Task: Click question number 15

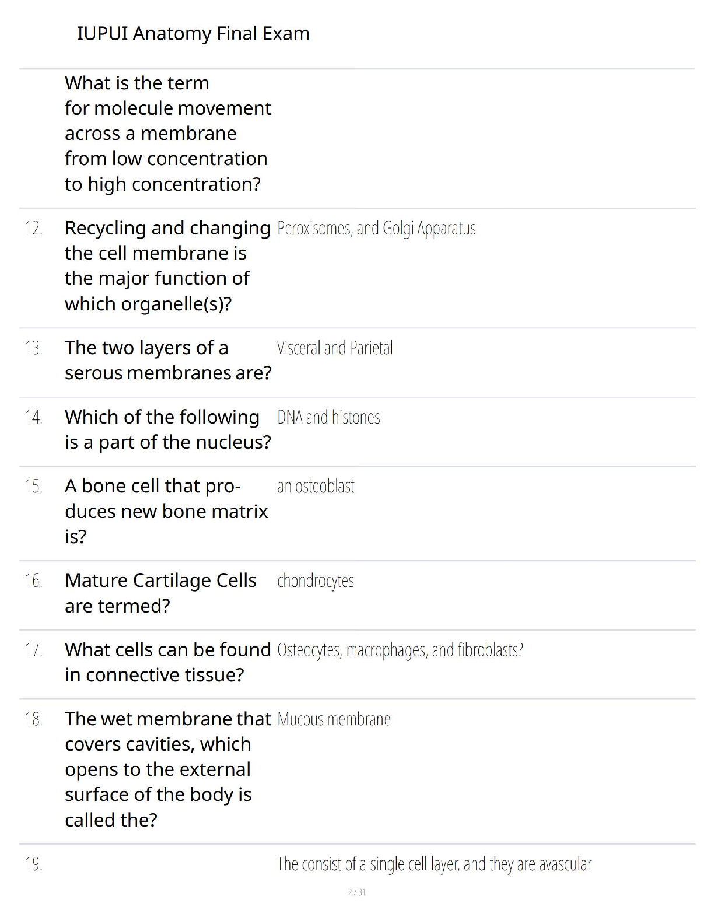Action: point(34,486)
